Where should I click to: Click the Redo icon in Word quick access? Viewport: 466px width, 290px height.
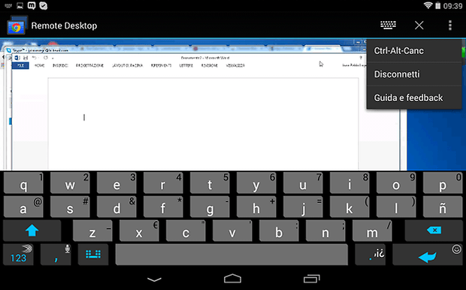45,58
